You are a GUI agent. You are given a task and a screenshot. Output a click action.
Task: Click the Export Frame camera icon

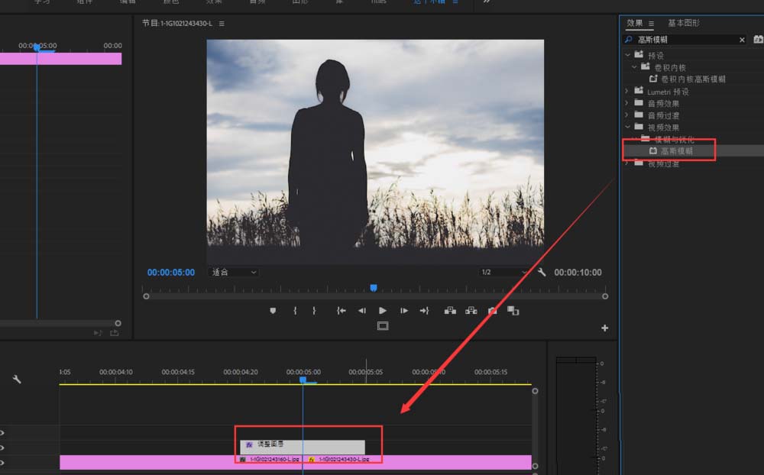[x=493, y=311]
